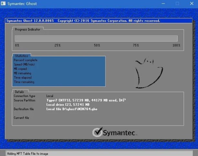Select the Details panel heading
This screenshot has width=198, height=156.
[19, 92]
